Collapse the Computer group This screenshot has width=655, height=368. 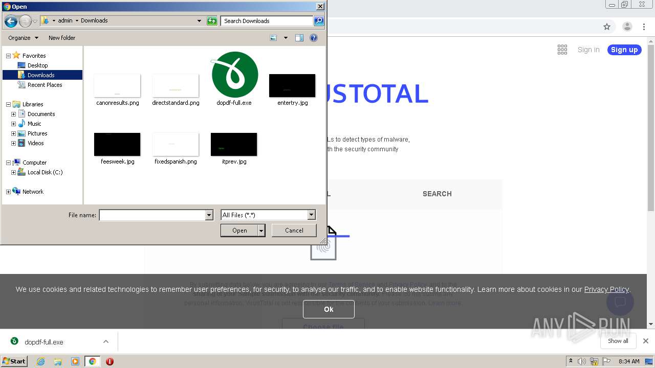point(8,163)
